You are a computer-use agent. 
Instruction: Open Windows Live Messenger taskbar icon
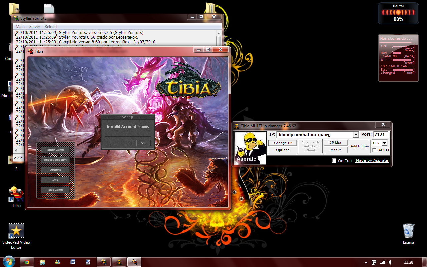(x=58, y=262)
